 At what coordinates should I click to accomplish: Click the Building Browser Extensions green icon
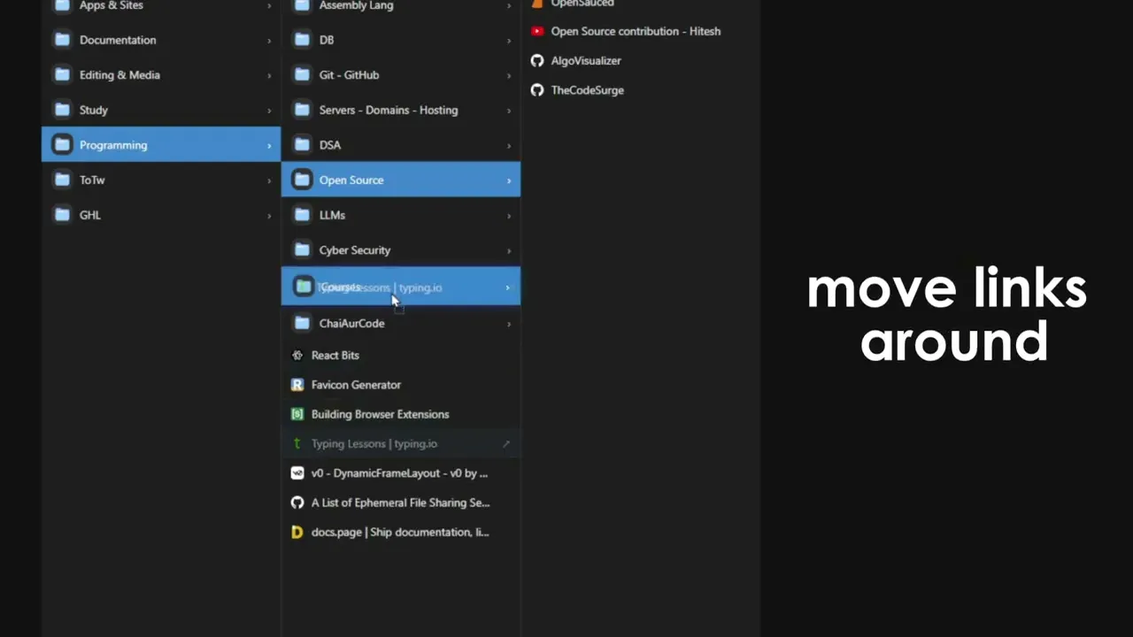coord(297,414)
